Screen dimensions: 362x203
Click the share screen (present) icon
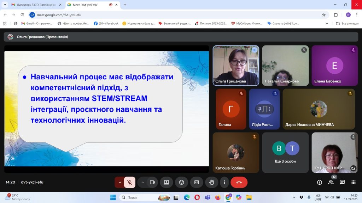coord(166,182)
